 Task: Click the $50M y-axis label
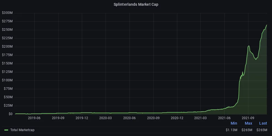(x=8, y=97)
